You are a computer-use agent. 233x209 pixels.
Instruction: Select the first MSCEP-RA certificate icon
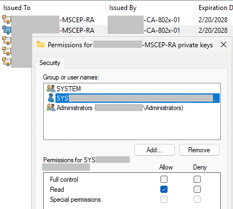point(7,19)
